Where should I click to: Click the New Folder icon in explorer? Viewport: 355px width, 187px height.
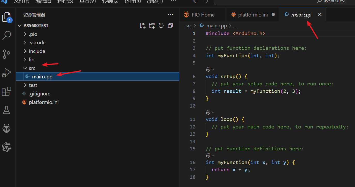[152, 26]
